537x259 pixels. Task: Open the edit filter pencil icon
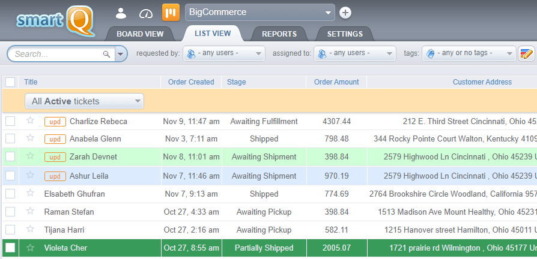pyautogui.click(x=526, y=53)
